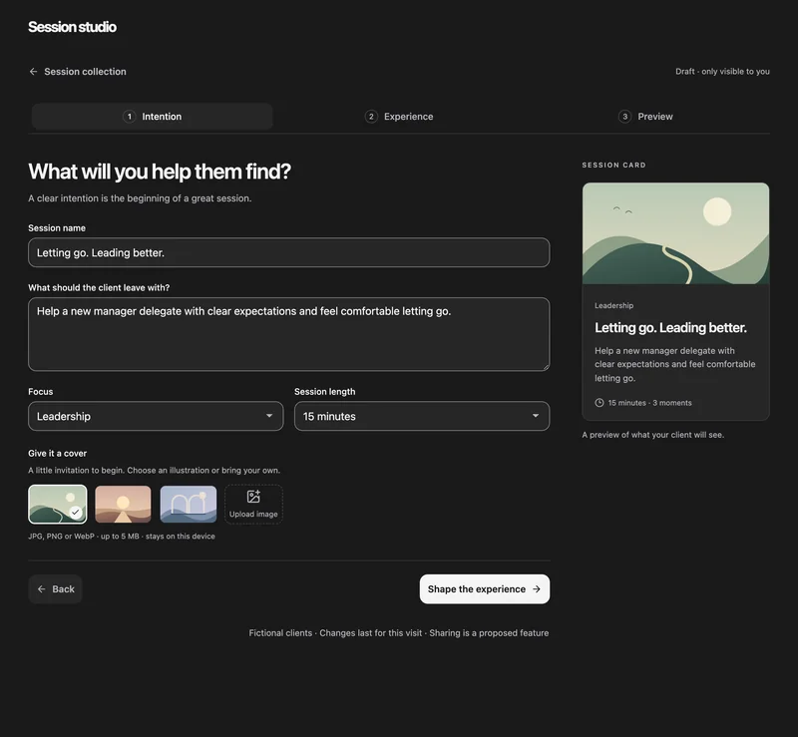Click the SESSION CARD section label
Screen dimensions: 798x737
tap(613, 166)
